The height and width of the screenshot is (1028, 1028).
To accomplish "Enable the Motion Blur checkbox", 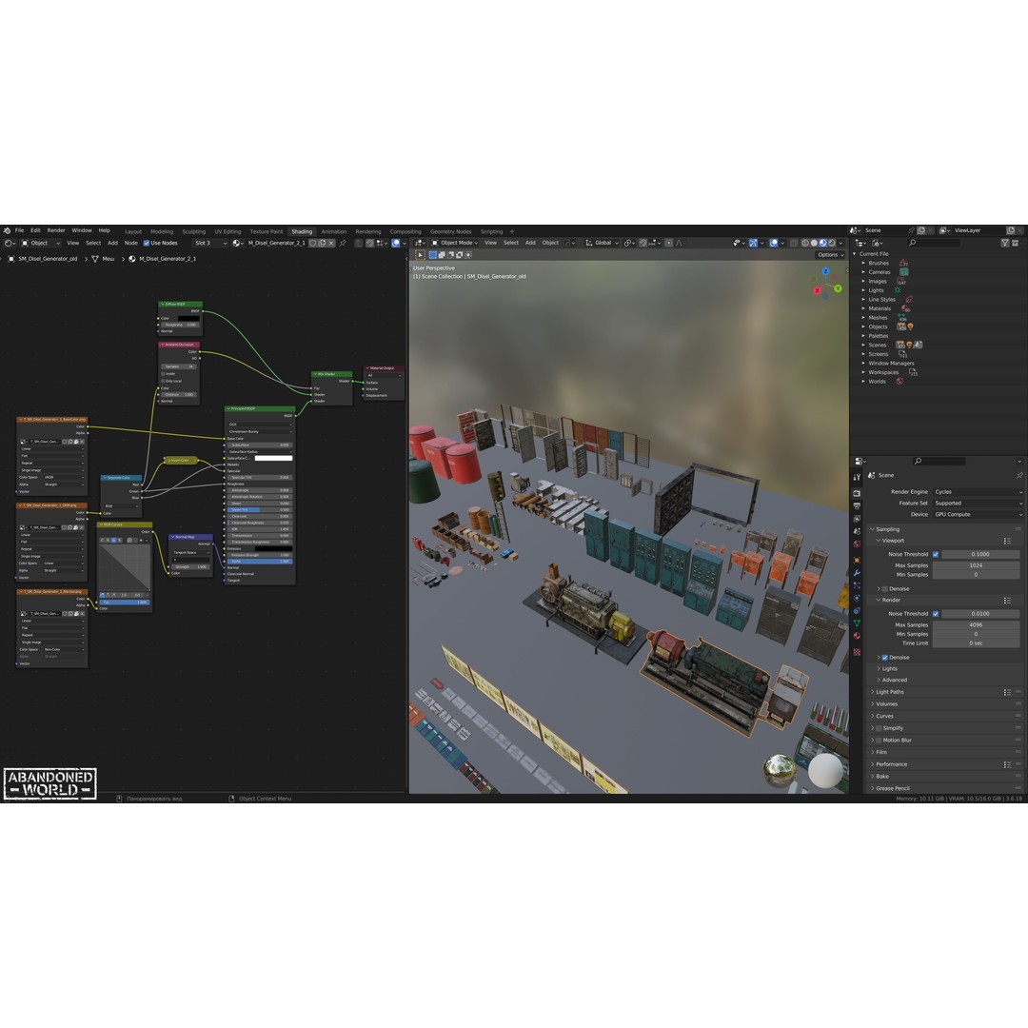I will (879, 741).
